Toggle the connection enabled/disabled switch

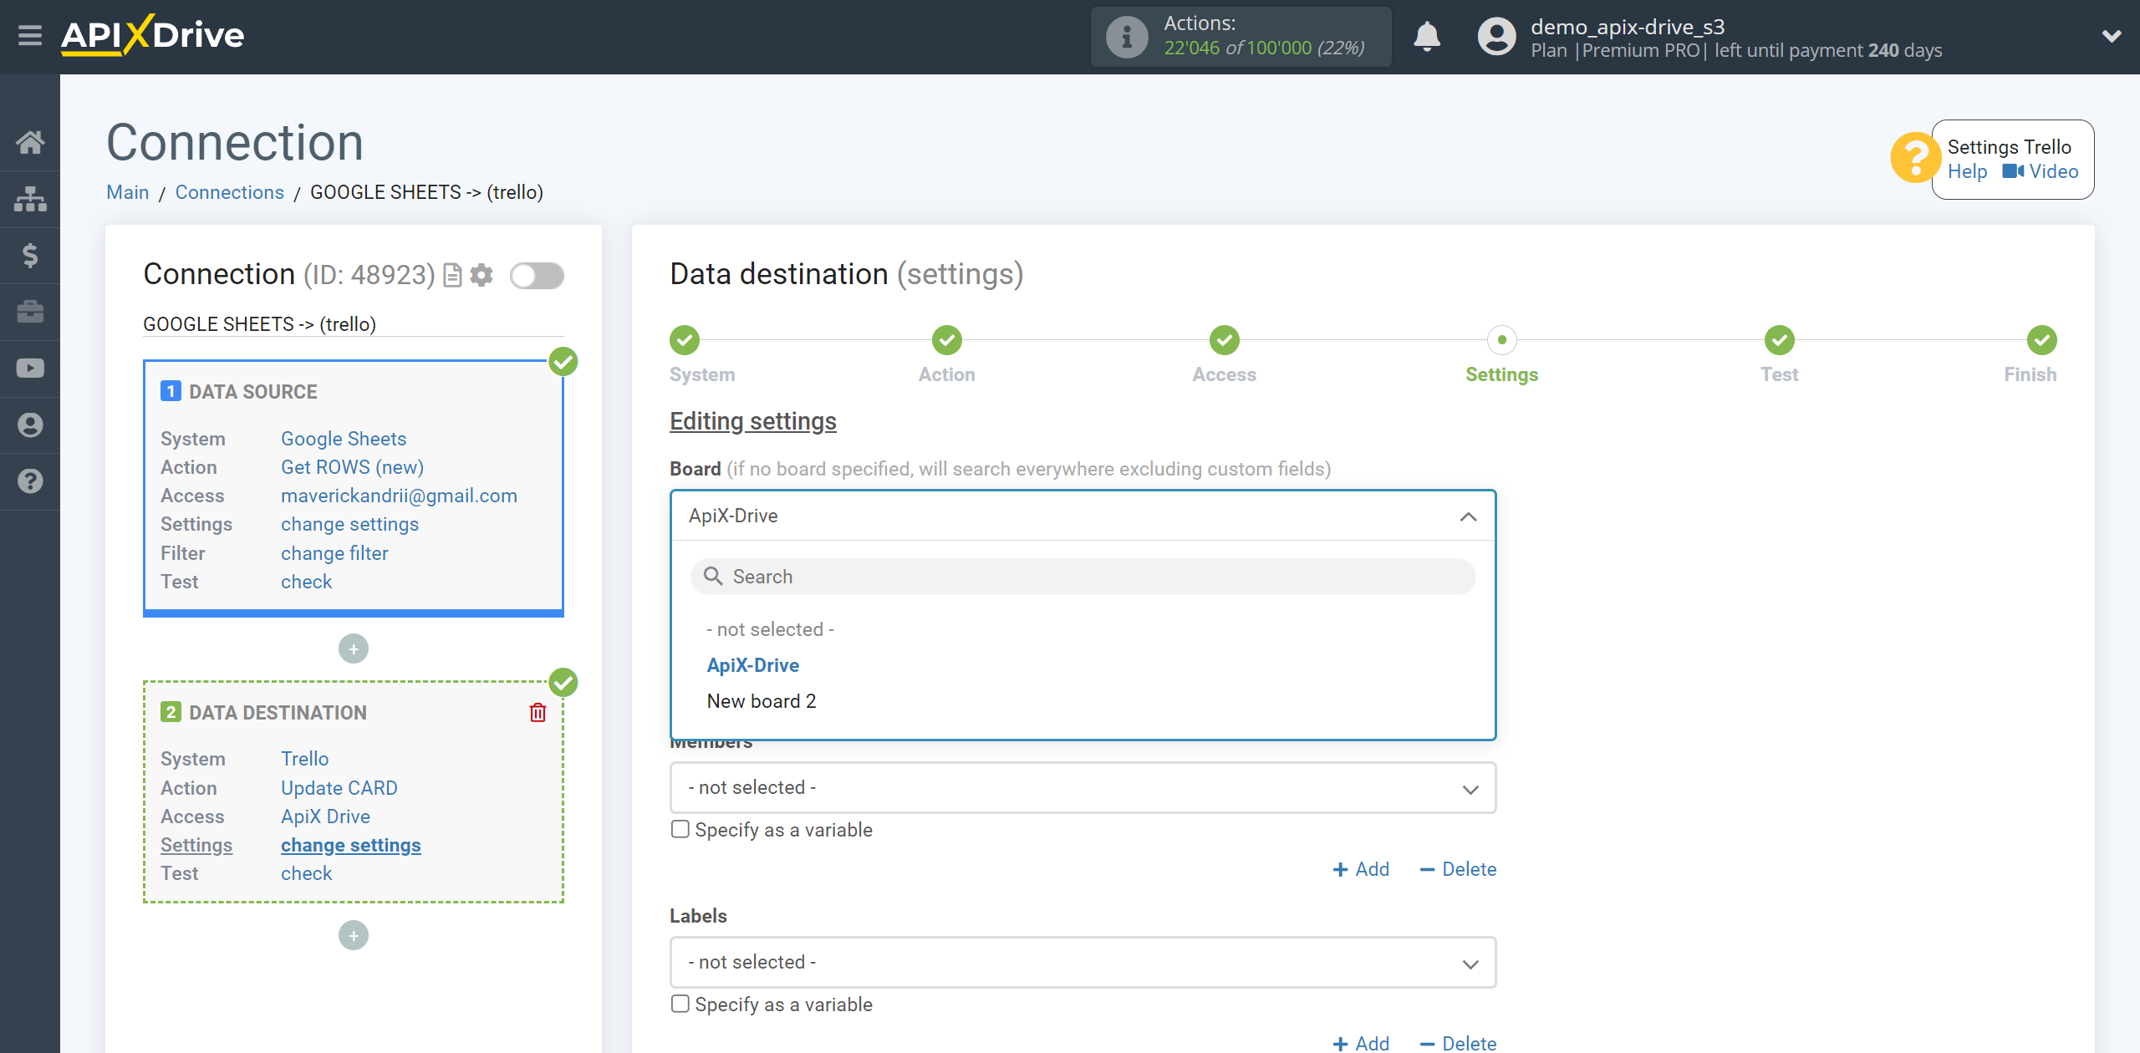(537, 277)
